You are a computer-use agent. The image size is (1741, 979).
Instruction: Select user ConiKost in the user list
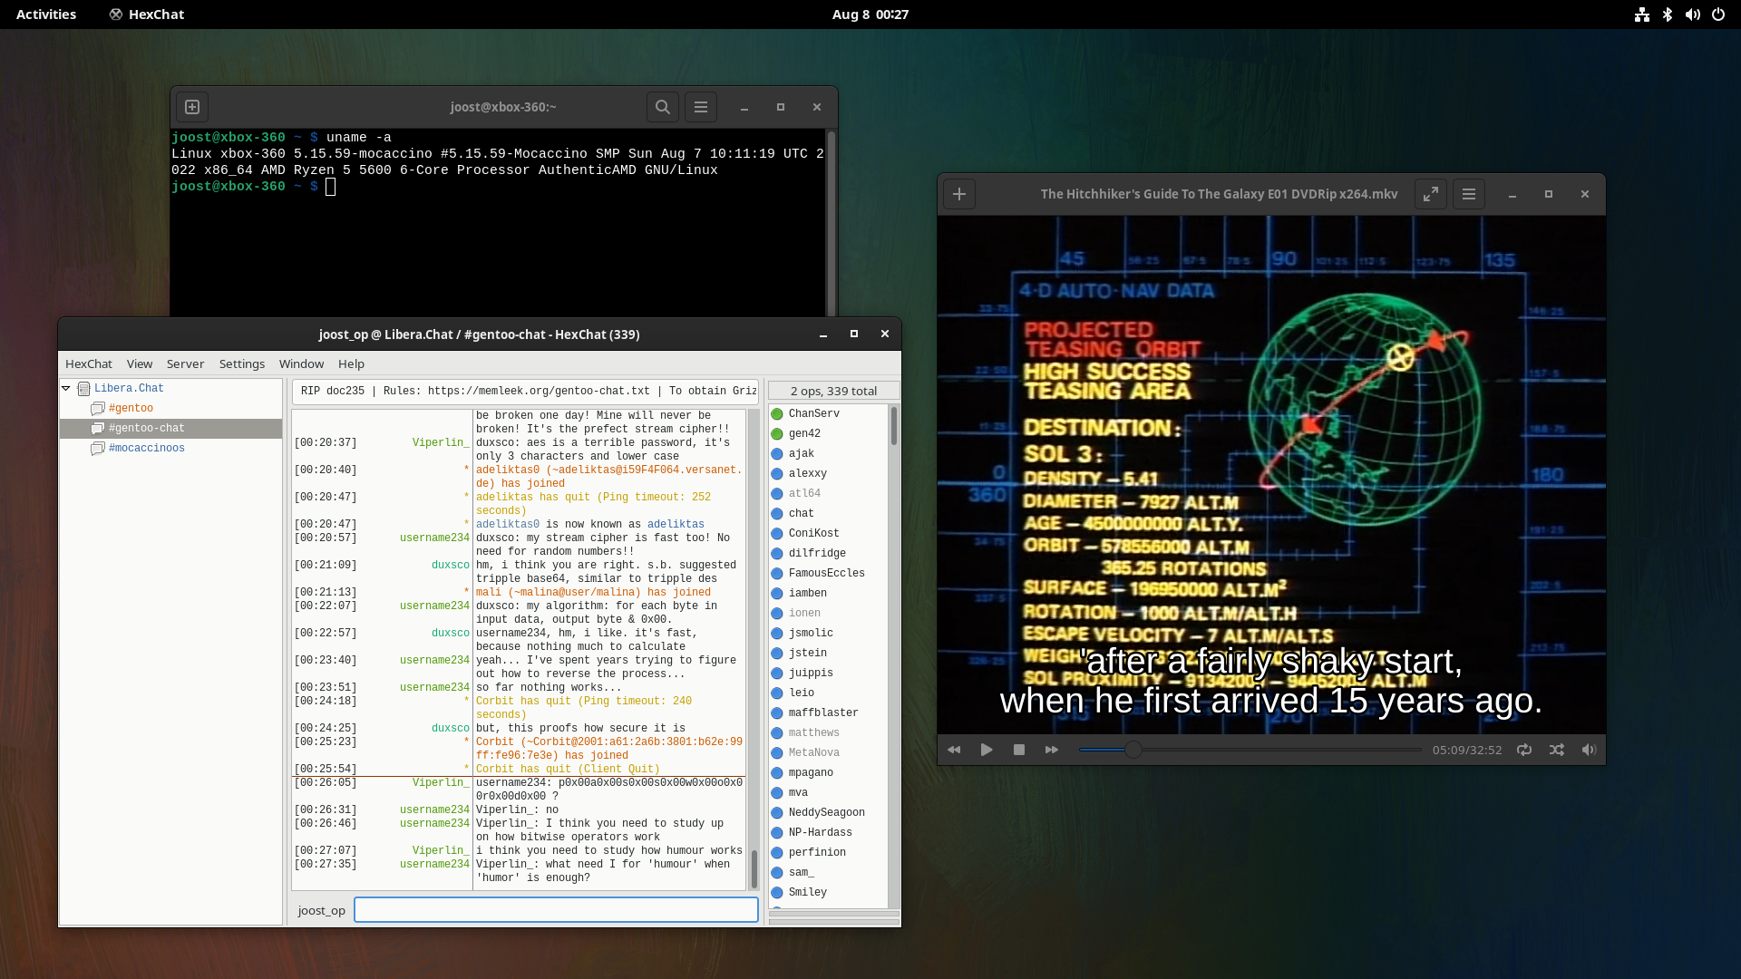pyautogui.click(x=813, y=533)
